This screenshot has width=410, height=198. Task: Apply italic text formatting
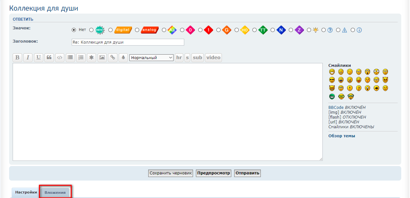click(28, 57)
